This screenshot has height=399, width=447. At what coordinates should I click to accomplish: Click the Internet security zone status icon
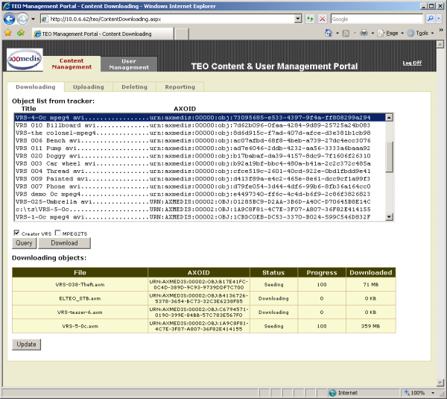tap(333, 393)
